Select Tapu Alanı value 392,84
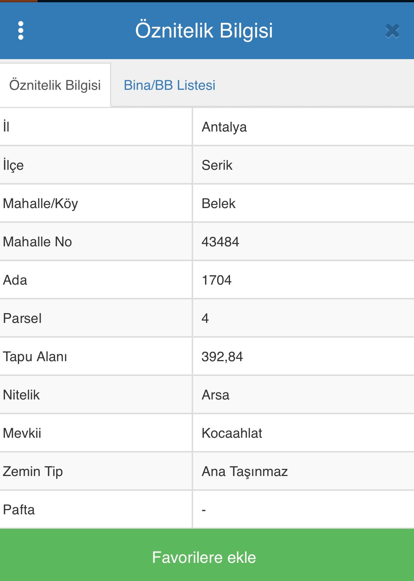The height and width of the screenshot is (581, 414). coord(222,357)
